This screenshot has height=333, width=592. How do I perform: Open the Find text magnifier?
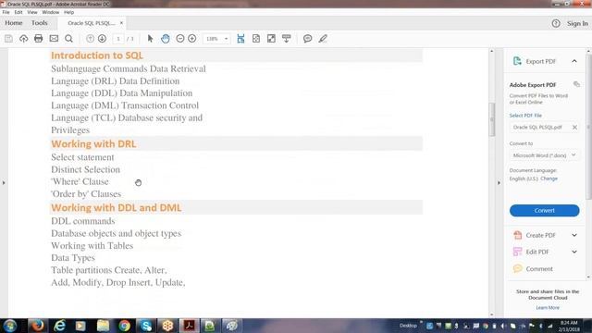pyautogui.click(x=68, y=39)
